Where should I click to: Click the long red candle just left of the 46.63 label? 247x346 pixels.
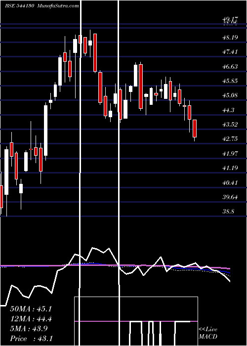coord(141,86)
